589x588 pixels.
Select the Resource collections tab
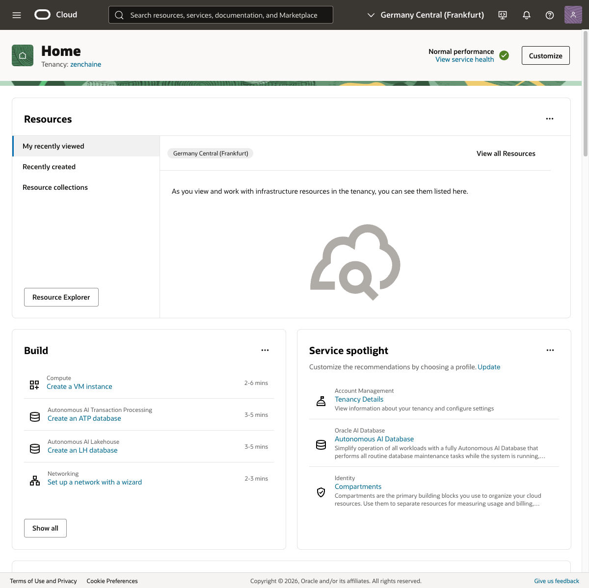[55, 187]
